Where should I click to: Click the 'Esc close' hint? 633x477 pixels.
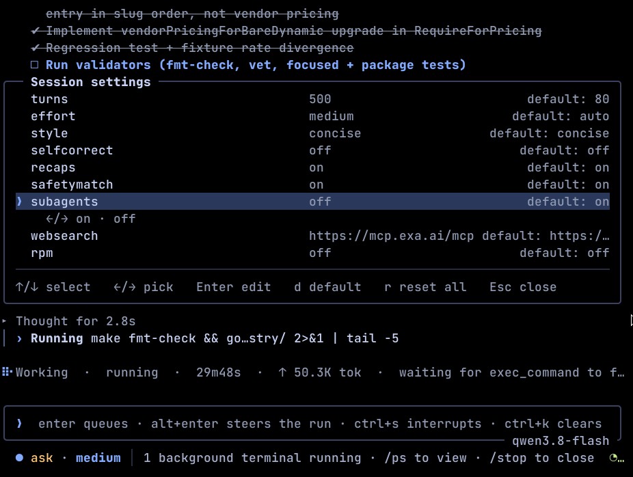tap(523, 287)
